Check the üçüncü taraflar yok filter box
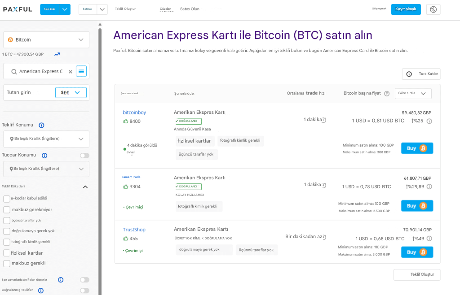 tap(6, 221)
